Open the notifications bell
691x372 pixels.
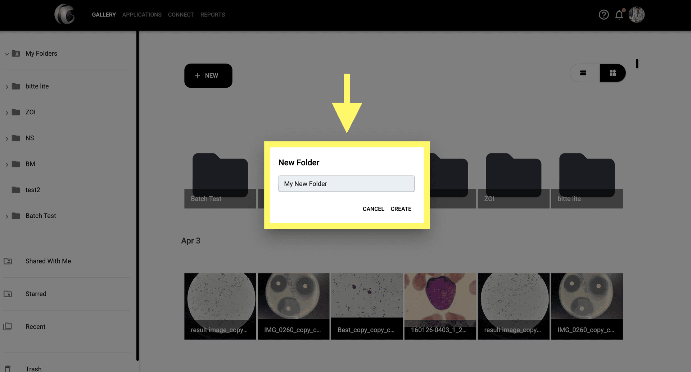619,15
